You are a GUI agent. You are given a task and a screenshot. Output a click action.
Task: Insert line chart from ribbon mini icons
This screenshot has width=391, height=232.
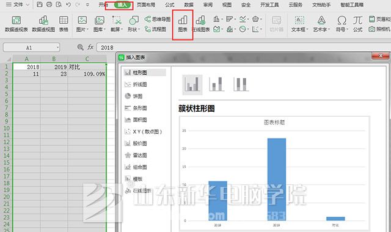tap(243, 19)
